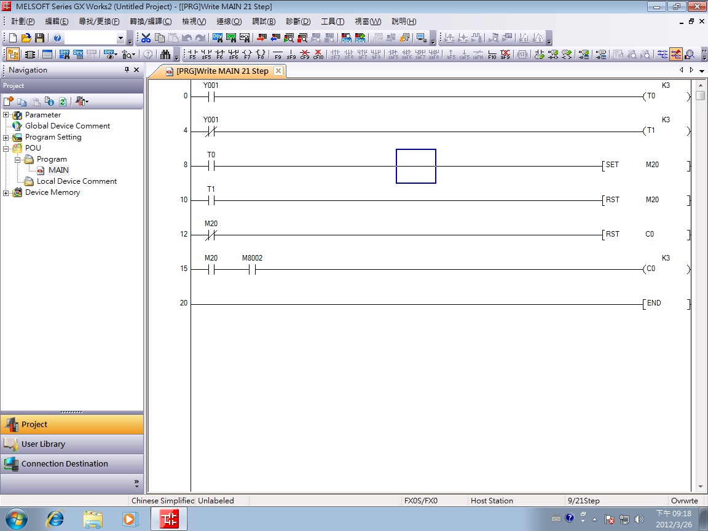
Task: Expand the Parameter tree node
Action: click(6, 115)
